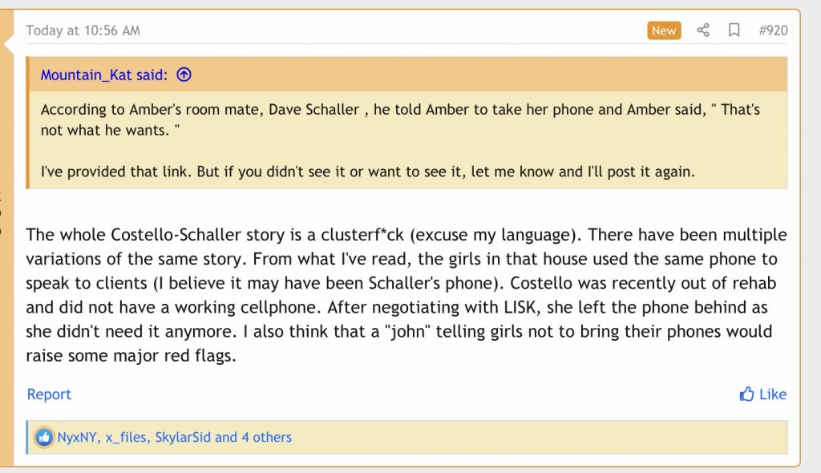Open NyxNY's profile from the likes list
Image resolution: width=821 pixels, height=473 pixels.
pos(77,438)
